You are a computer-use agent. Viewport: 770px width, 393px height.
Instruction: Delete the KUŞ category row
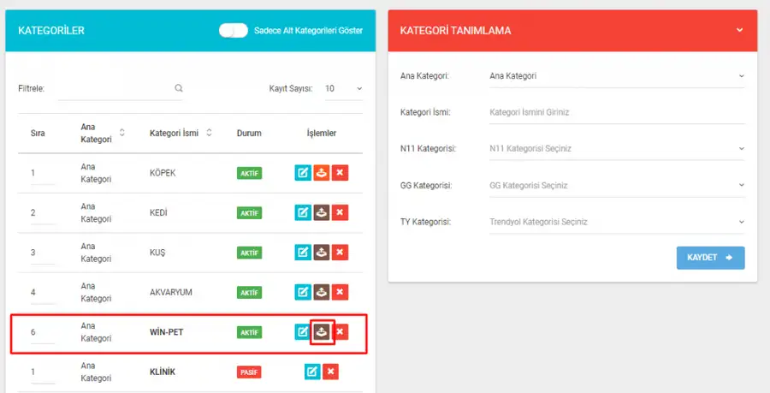340,253
